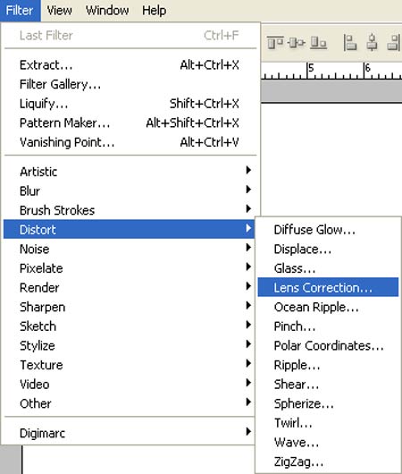Click the align bottom edges icon

coord(318,42)
